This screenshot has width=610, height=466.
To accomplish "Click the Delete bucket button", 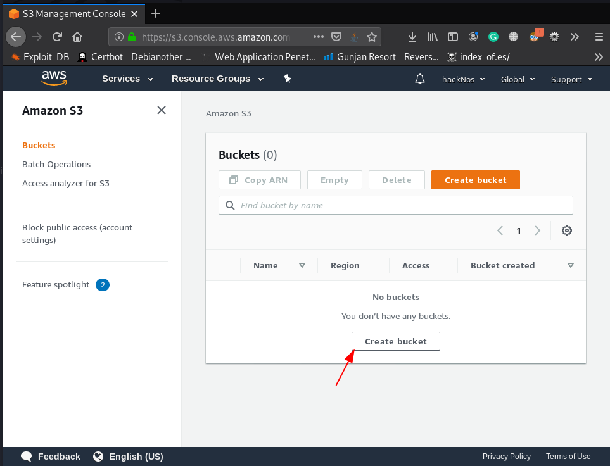I will (397, 180).
